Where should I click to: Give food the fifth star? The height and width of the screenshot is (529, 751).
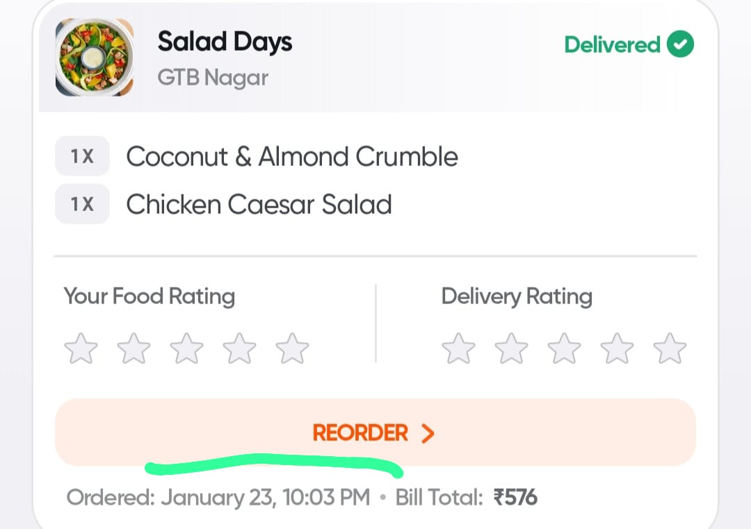point(291,349)
